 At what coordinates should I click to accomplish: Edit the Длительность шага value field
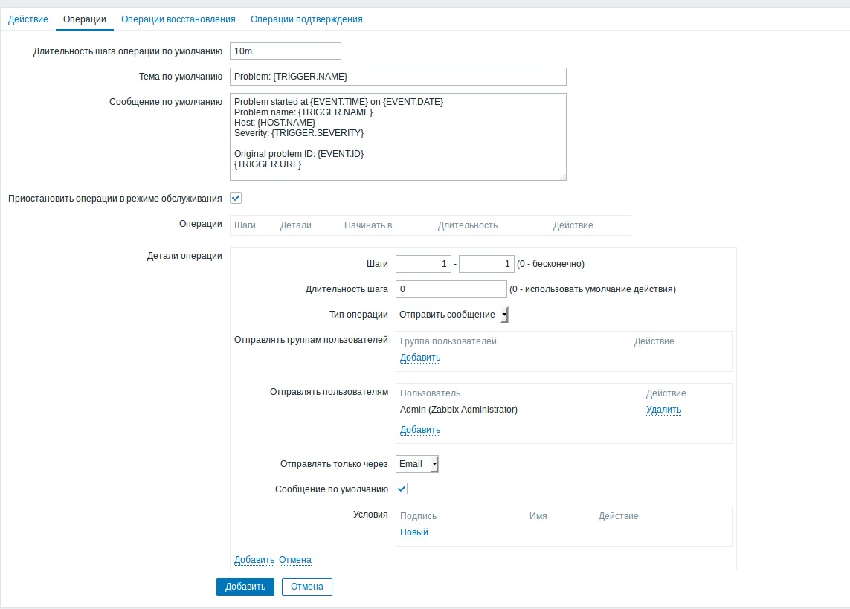pos(451,289)
